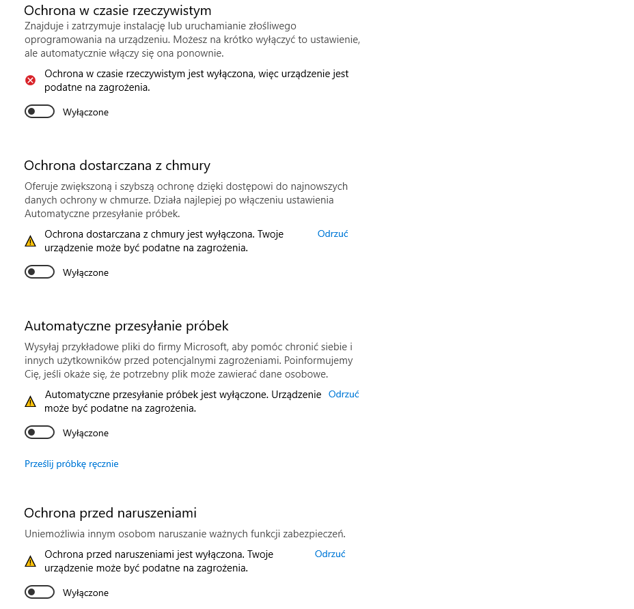Switch on Ochrona przed naruszeniami
Image resolution: width=634 pixels, height=609 pixels.
40,593
